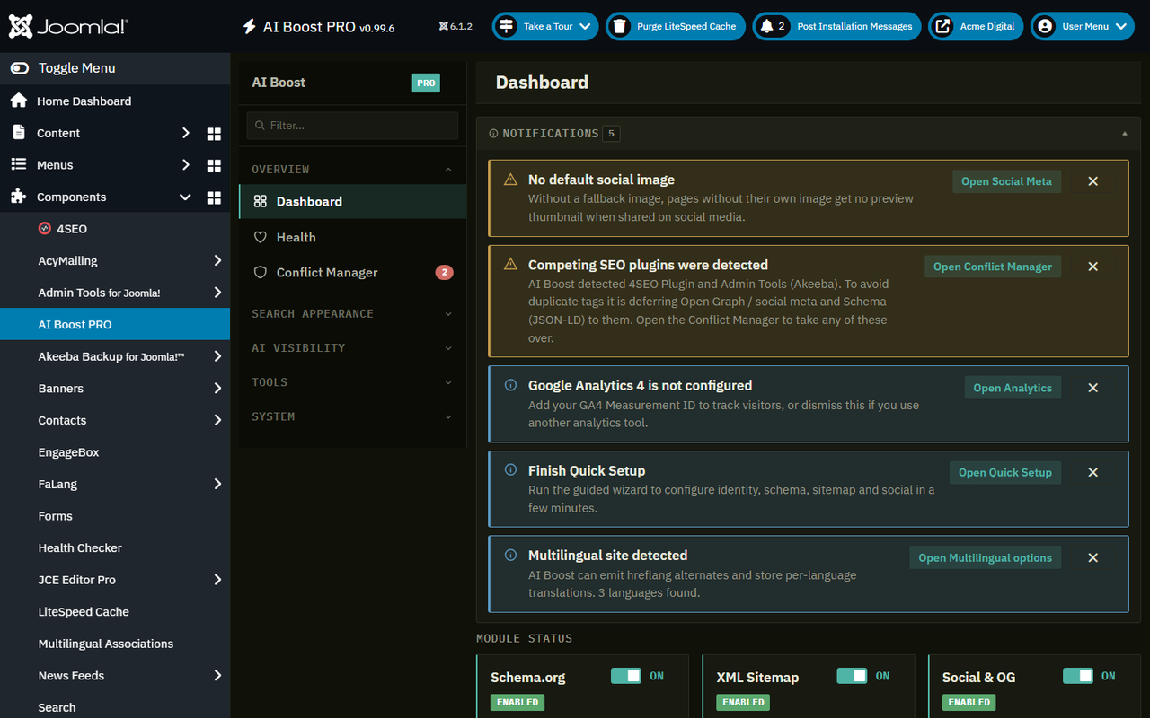1150x718 pixels.
Task: Click the Menus list icon
Action: click(x=18, y=164)
